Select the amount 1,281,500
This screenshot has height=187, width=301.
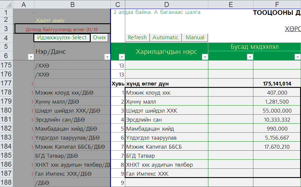(x=277, y=102)
